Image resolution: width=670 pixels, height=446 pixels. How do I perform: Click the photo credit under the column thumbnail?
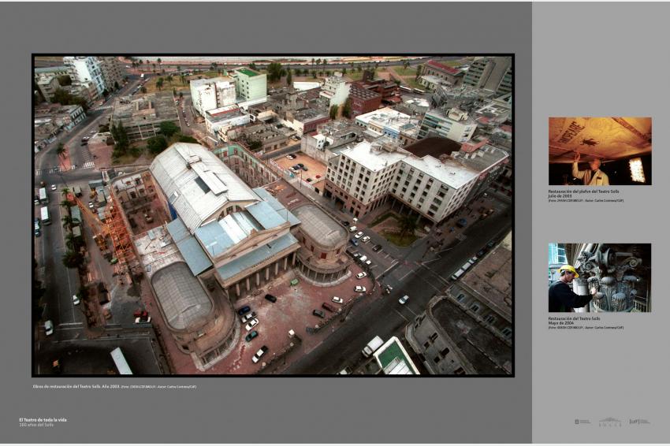[x=586, y=327]
